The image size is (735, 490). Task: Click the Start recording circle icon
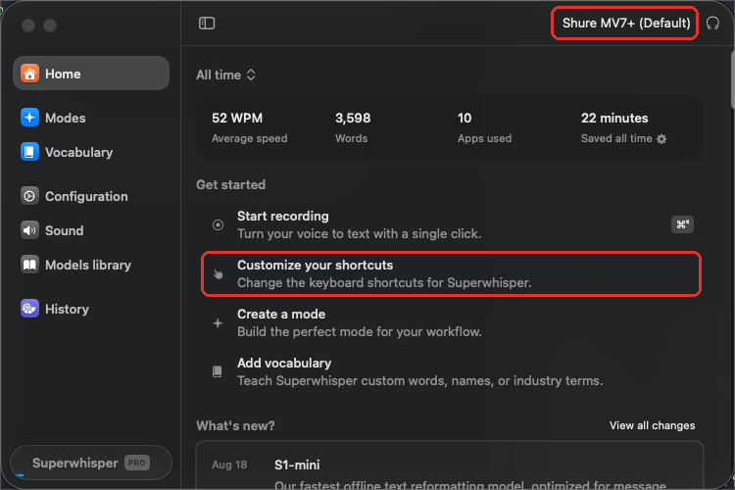tap(218, 225)
